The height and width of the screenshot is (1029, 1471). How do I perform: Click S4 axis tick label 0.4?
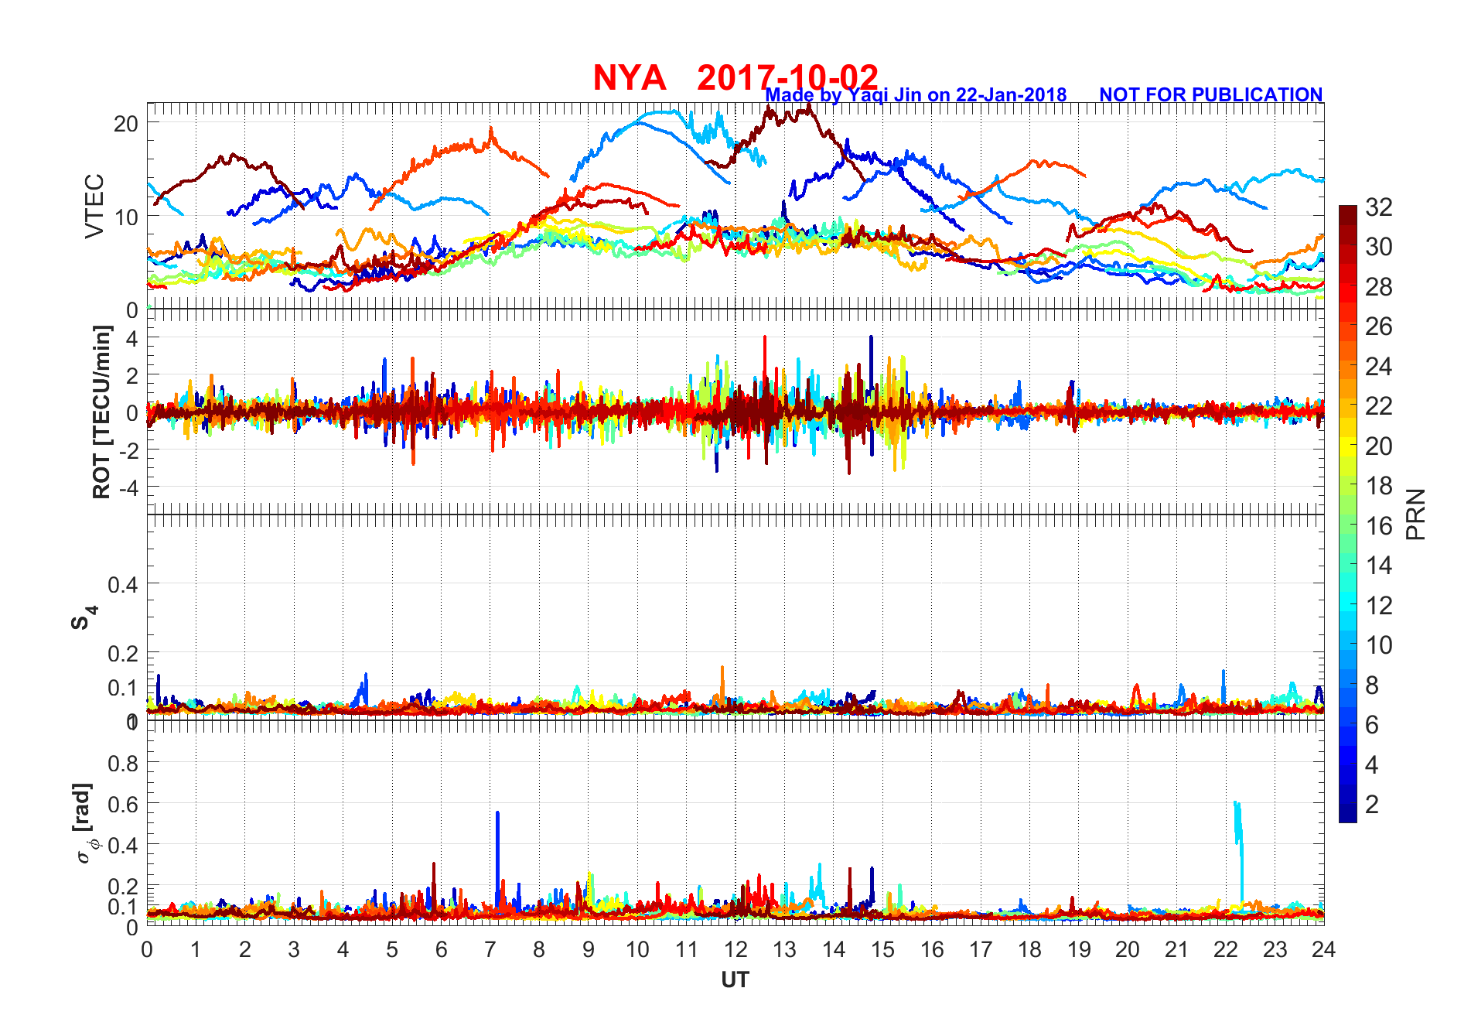coord(123,584)
